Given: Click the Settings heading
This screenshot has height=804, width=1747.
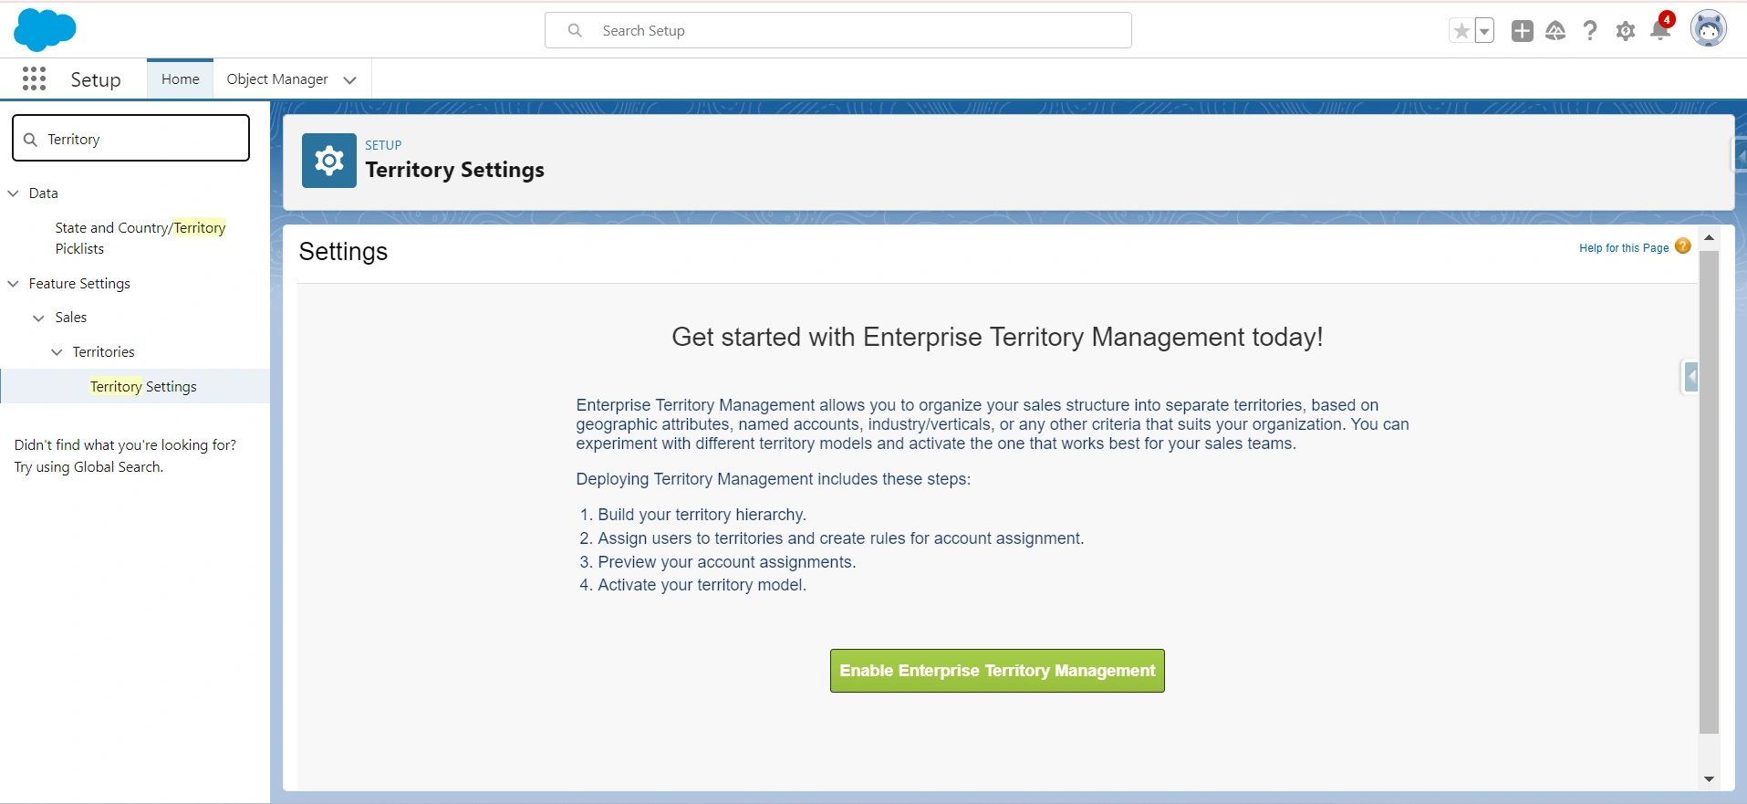Looking at the screenshot, I should tap(343, 251).
